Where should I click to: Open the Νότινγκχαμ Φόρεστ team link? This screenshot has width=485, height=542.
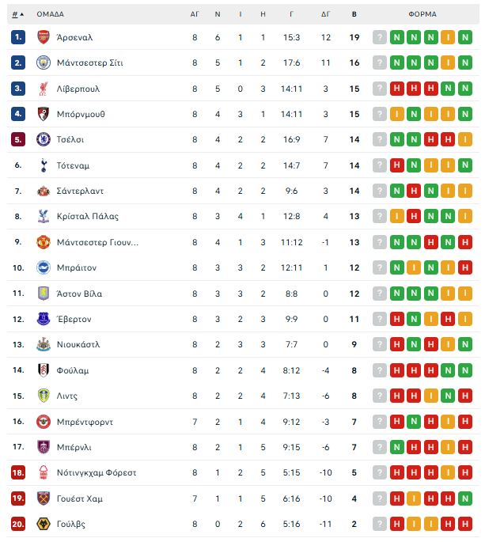tap(97, 472)
